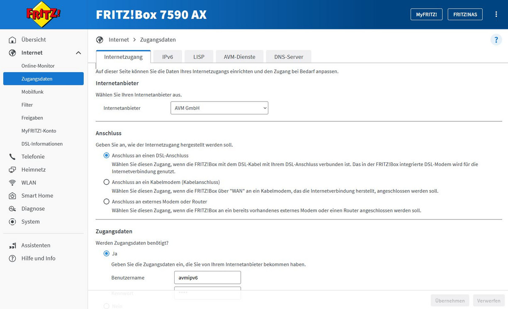Click the Internetanbieter section heading
Viewport: 508px width, 309px height.
(x=117, y=83)
